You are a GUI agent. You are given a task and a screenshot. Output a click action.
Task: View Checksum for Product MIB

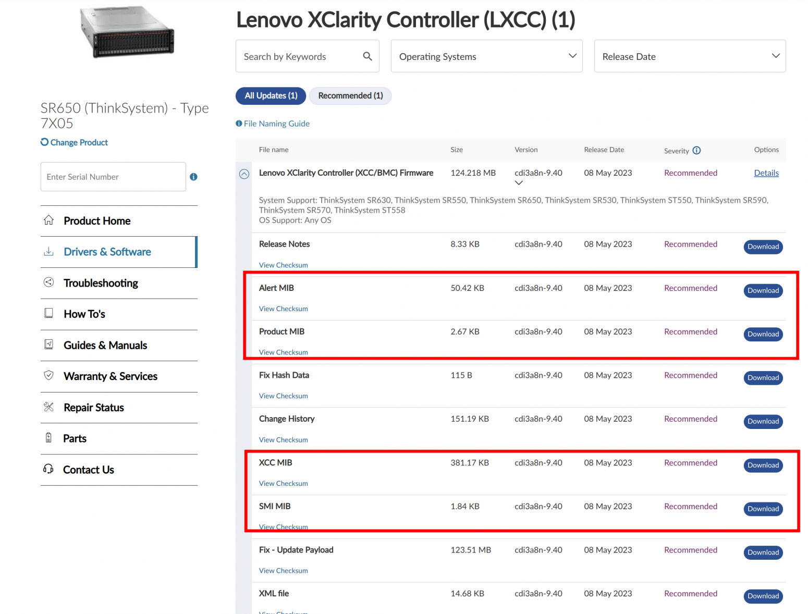[284, 352]
